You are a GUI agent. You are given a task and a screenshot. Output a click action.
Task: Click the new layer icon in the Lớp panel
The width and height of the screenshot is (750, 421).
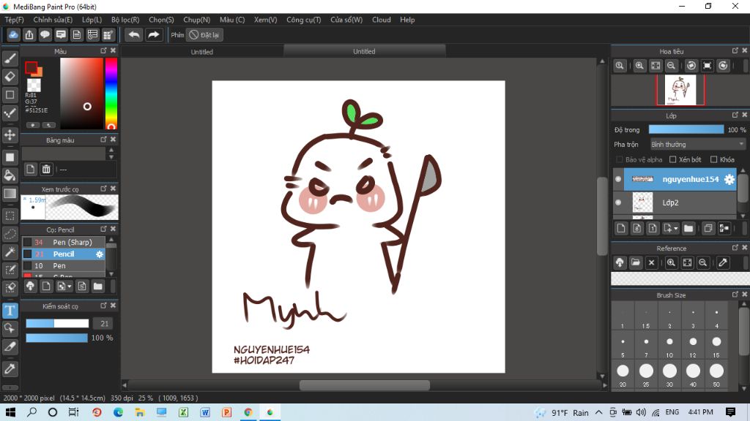(621, 228)
